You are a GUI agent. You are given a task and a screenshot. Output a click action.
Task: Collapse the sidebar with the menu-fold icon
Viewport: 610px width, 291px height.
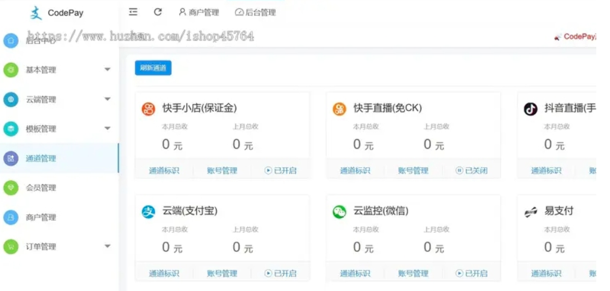133,12
